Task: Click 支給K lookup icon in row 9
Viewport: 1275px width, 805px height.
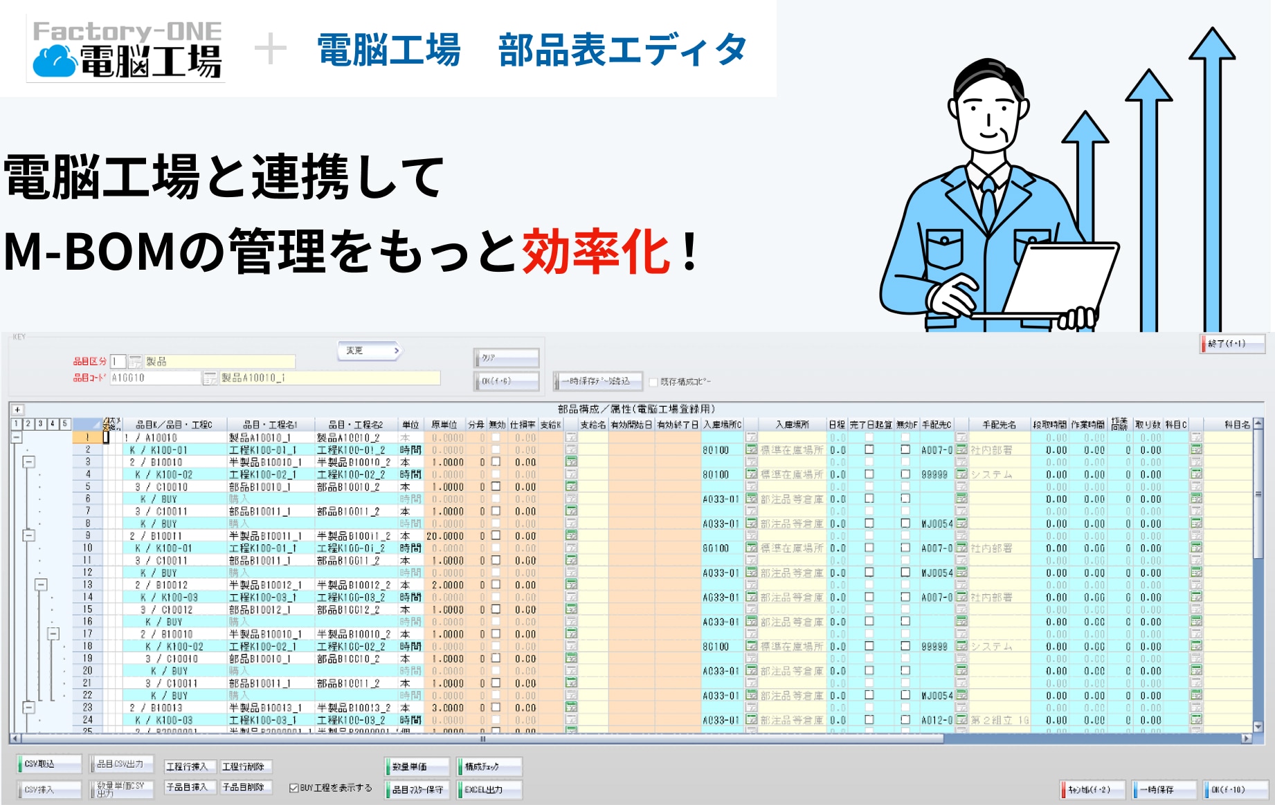Action: (x=571, y=536)
